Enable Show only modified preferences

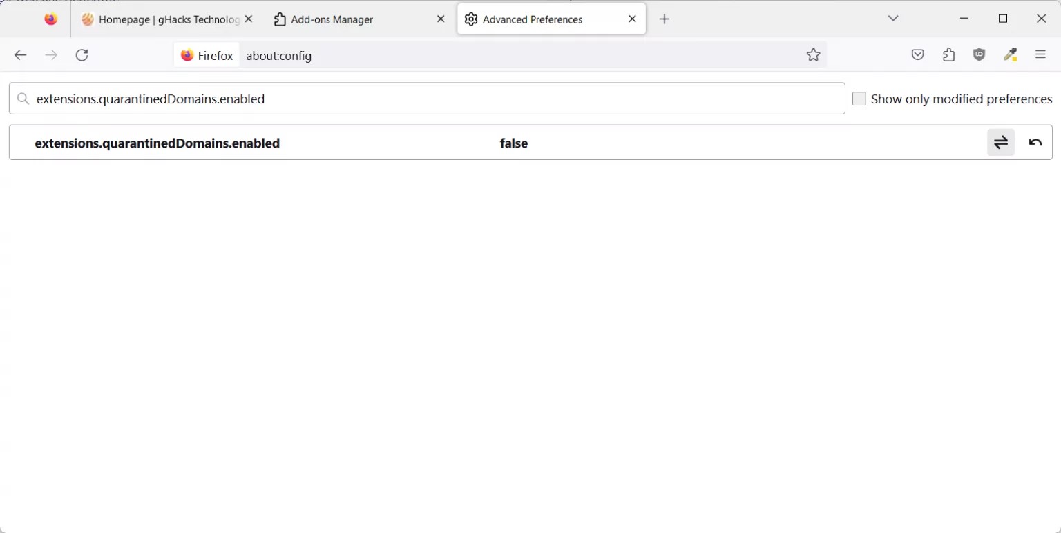(859, 99)
